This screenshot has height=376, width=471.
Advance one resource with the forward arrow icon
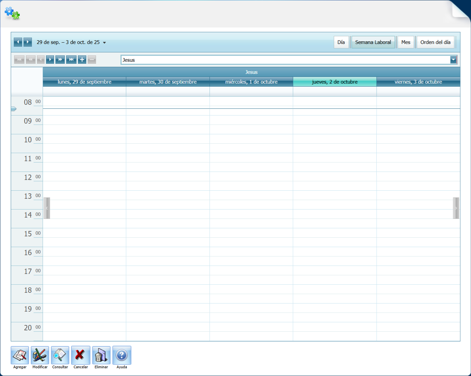pos(50,59)
